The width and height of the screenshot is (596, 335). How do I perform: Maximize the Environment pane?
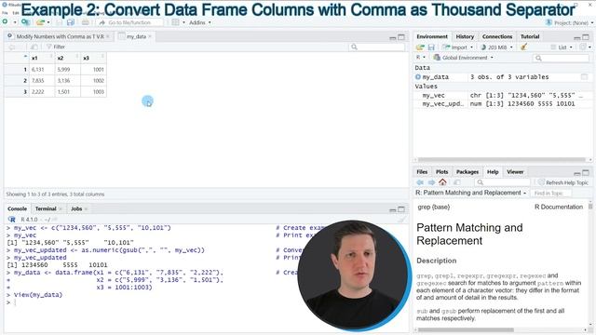coord(586,37)
